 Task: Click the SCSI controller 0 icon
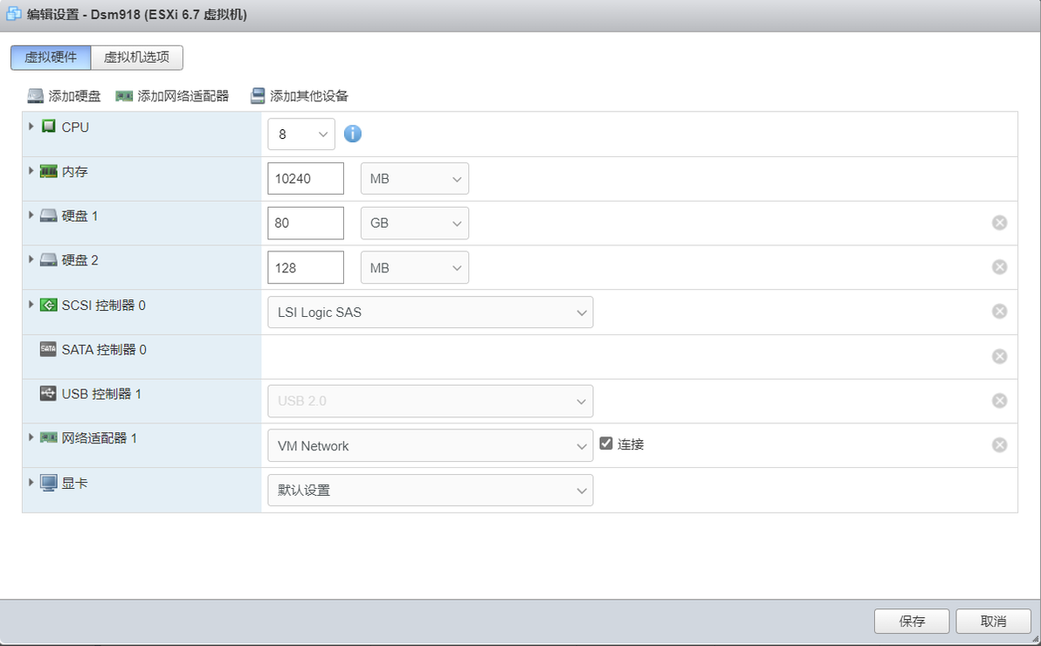tap(48, 305)
